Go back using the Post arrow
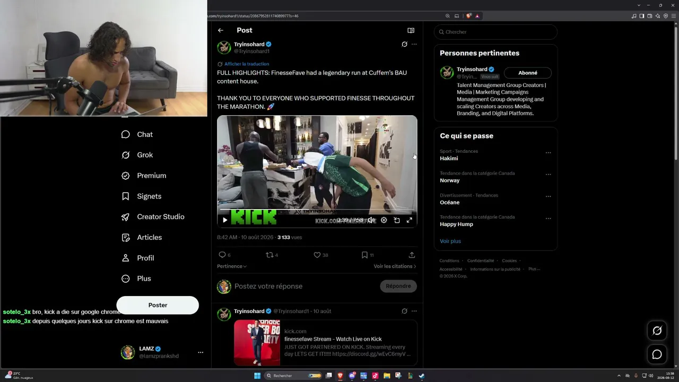Screen dimensions: 679x382 [x=221, y=30]
